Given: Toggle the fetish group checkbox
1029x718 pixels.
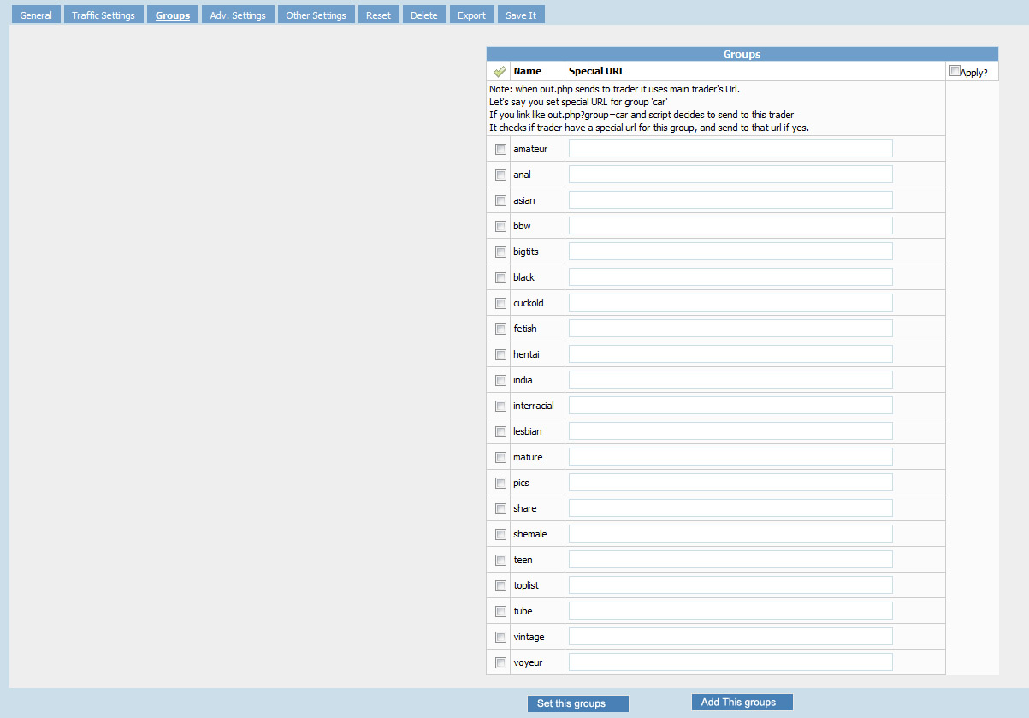Looking at the screenshot, I should click(501, 329).
